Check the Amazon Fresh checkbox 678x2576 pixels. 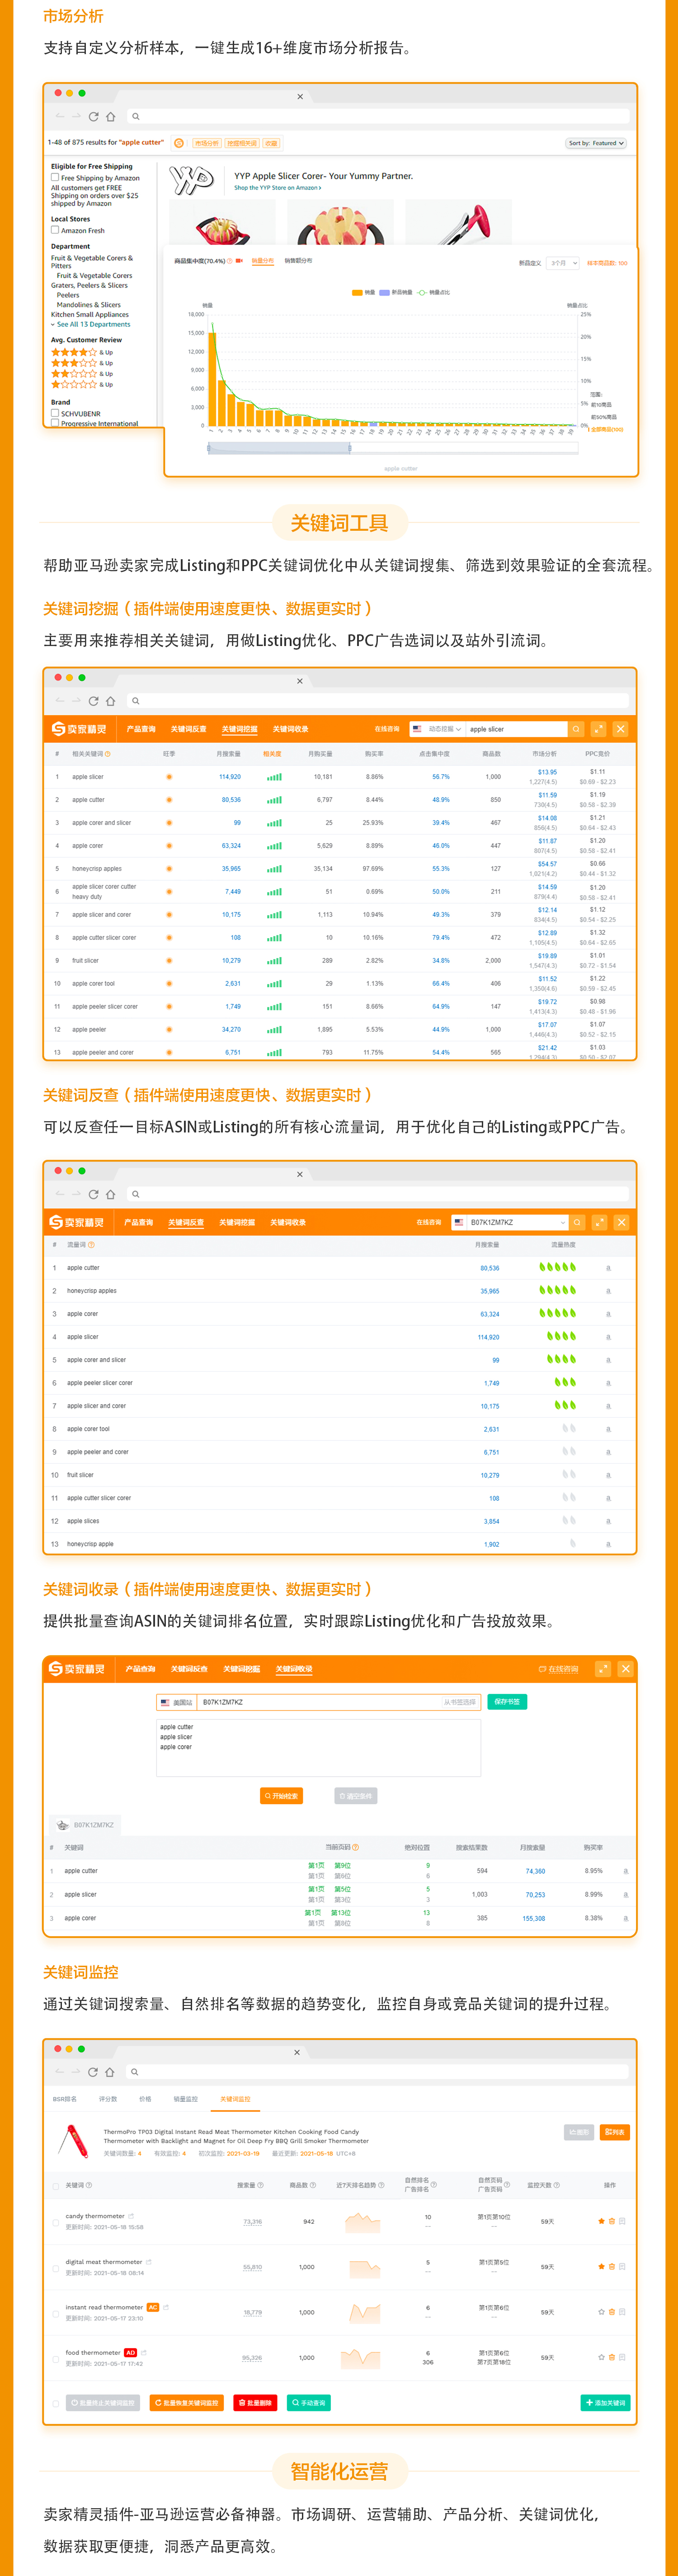55,230
